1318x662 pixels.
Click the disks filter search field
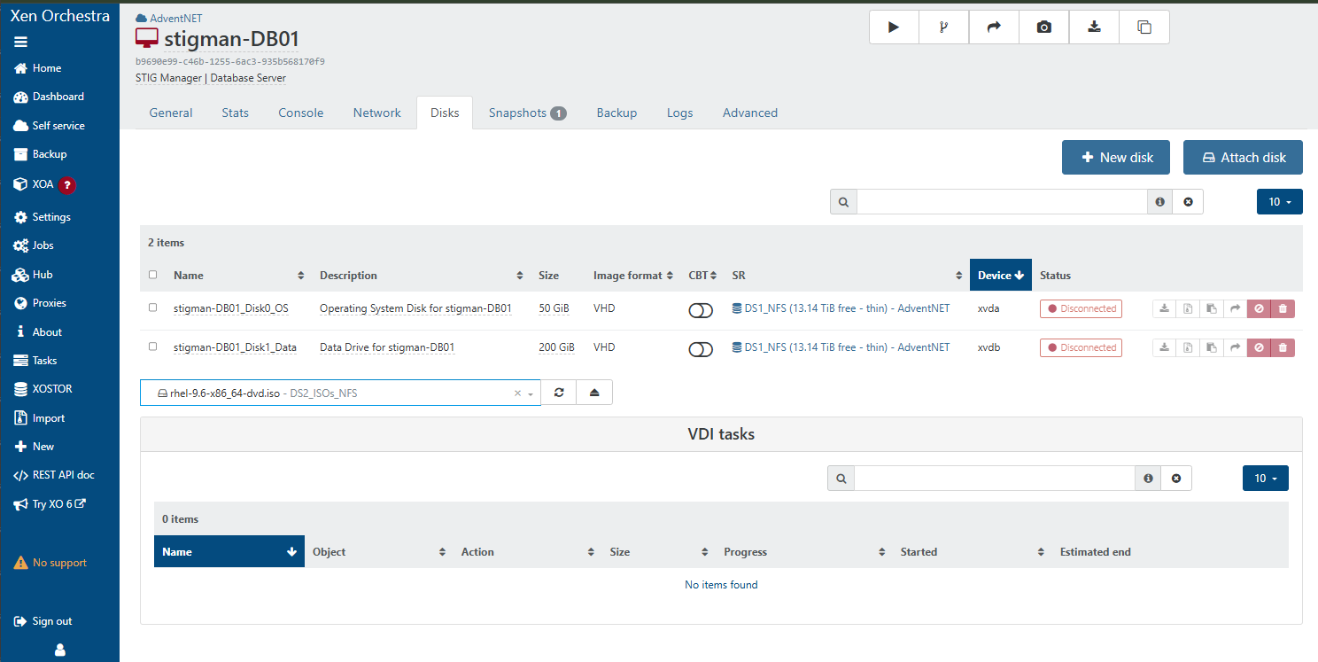1001,202
